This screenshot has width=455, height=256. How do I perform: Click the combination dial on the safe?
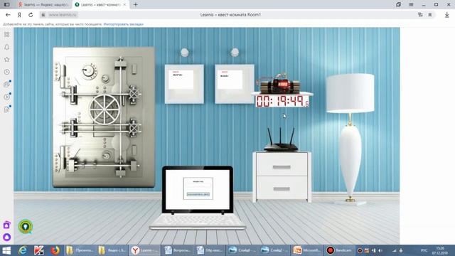point(89,71)
